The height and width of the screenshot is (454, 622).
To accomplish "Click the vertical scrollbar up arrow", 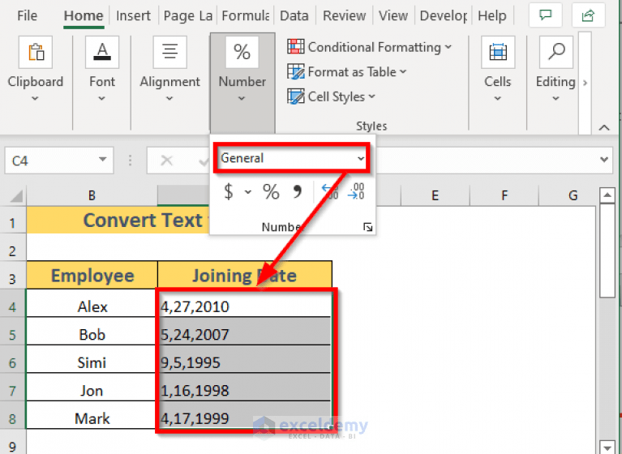I will tap(607, 195).
